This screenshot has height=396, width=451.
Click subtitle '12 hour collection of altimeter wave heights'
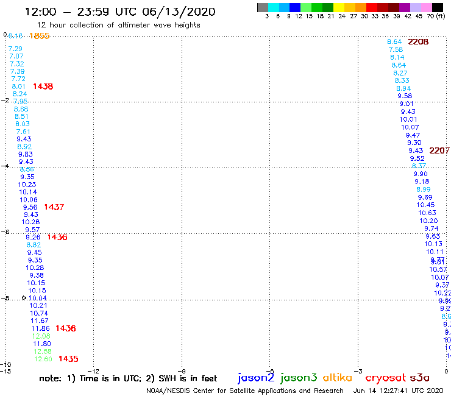point(118,25)
